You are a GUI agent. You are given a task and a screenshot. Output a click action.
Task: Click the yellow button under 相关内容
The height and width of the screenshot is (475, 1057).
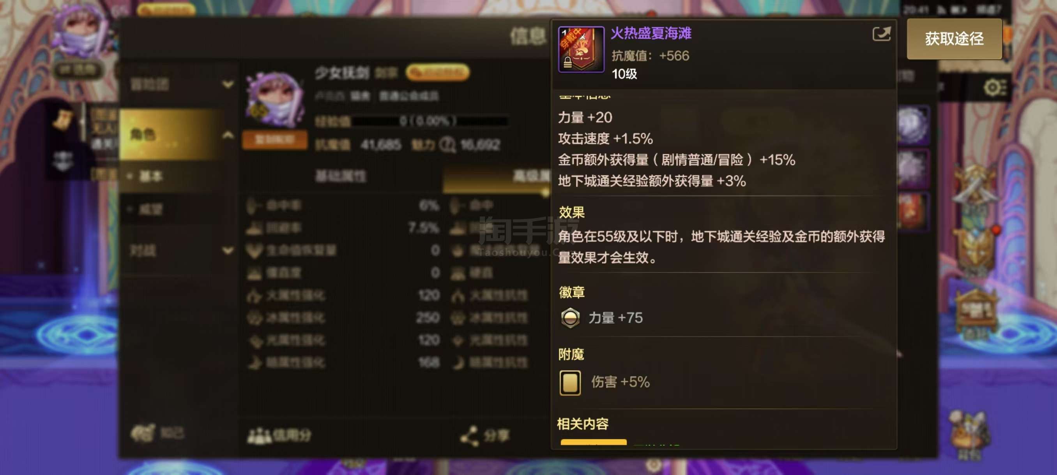coord(593,442)
